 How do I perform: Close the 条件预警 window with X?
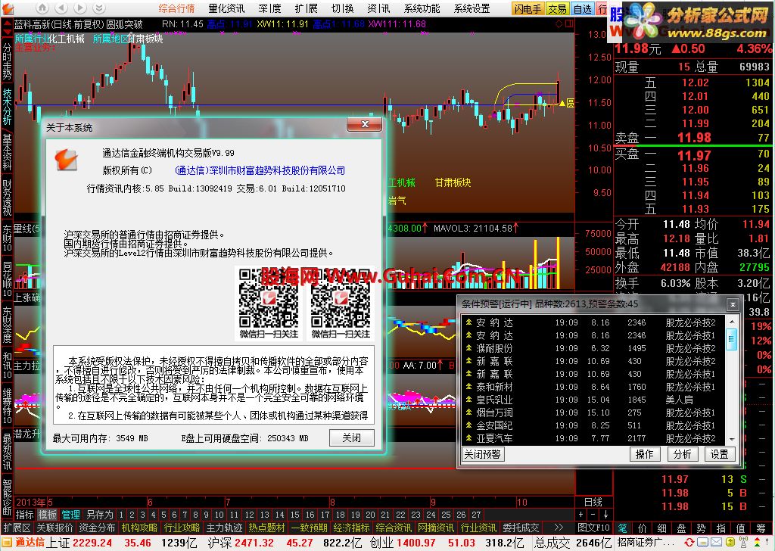[733, 304]
